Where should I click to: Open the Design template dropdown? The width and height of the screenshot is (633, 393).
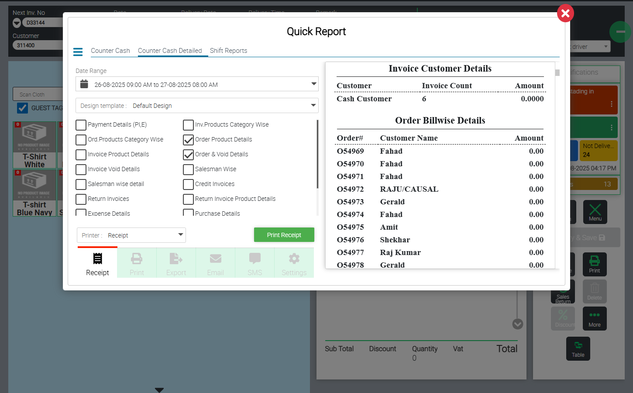pyautogui.click(x=313, y=105)
